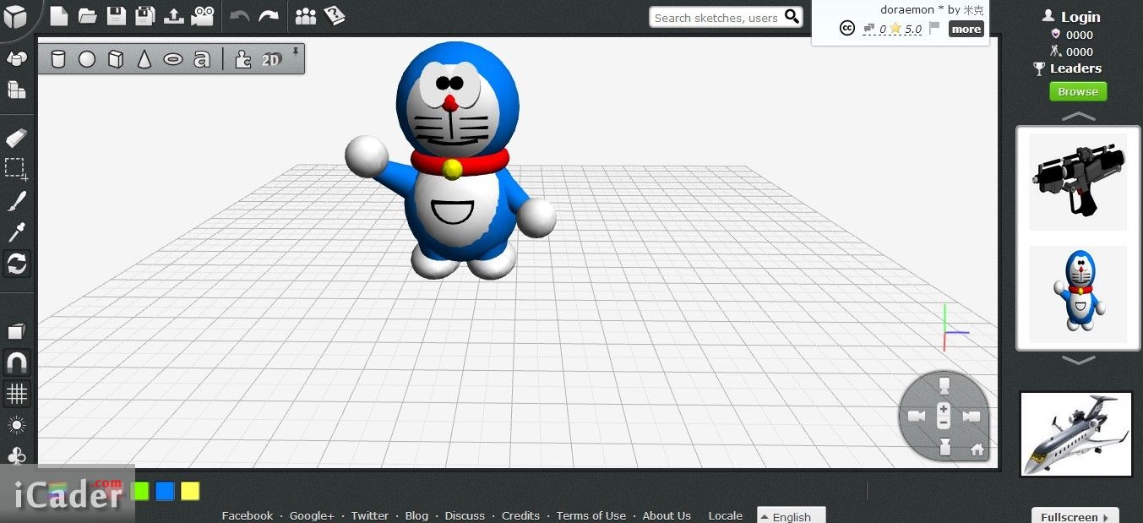This screenshot has height=523, width=1143.
Task: Pin the shapes toolbar
Action: [x=296, y=52]
